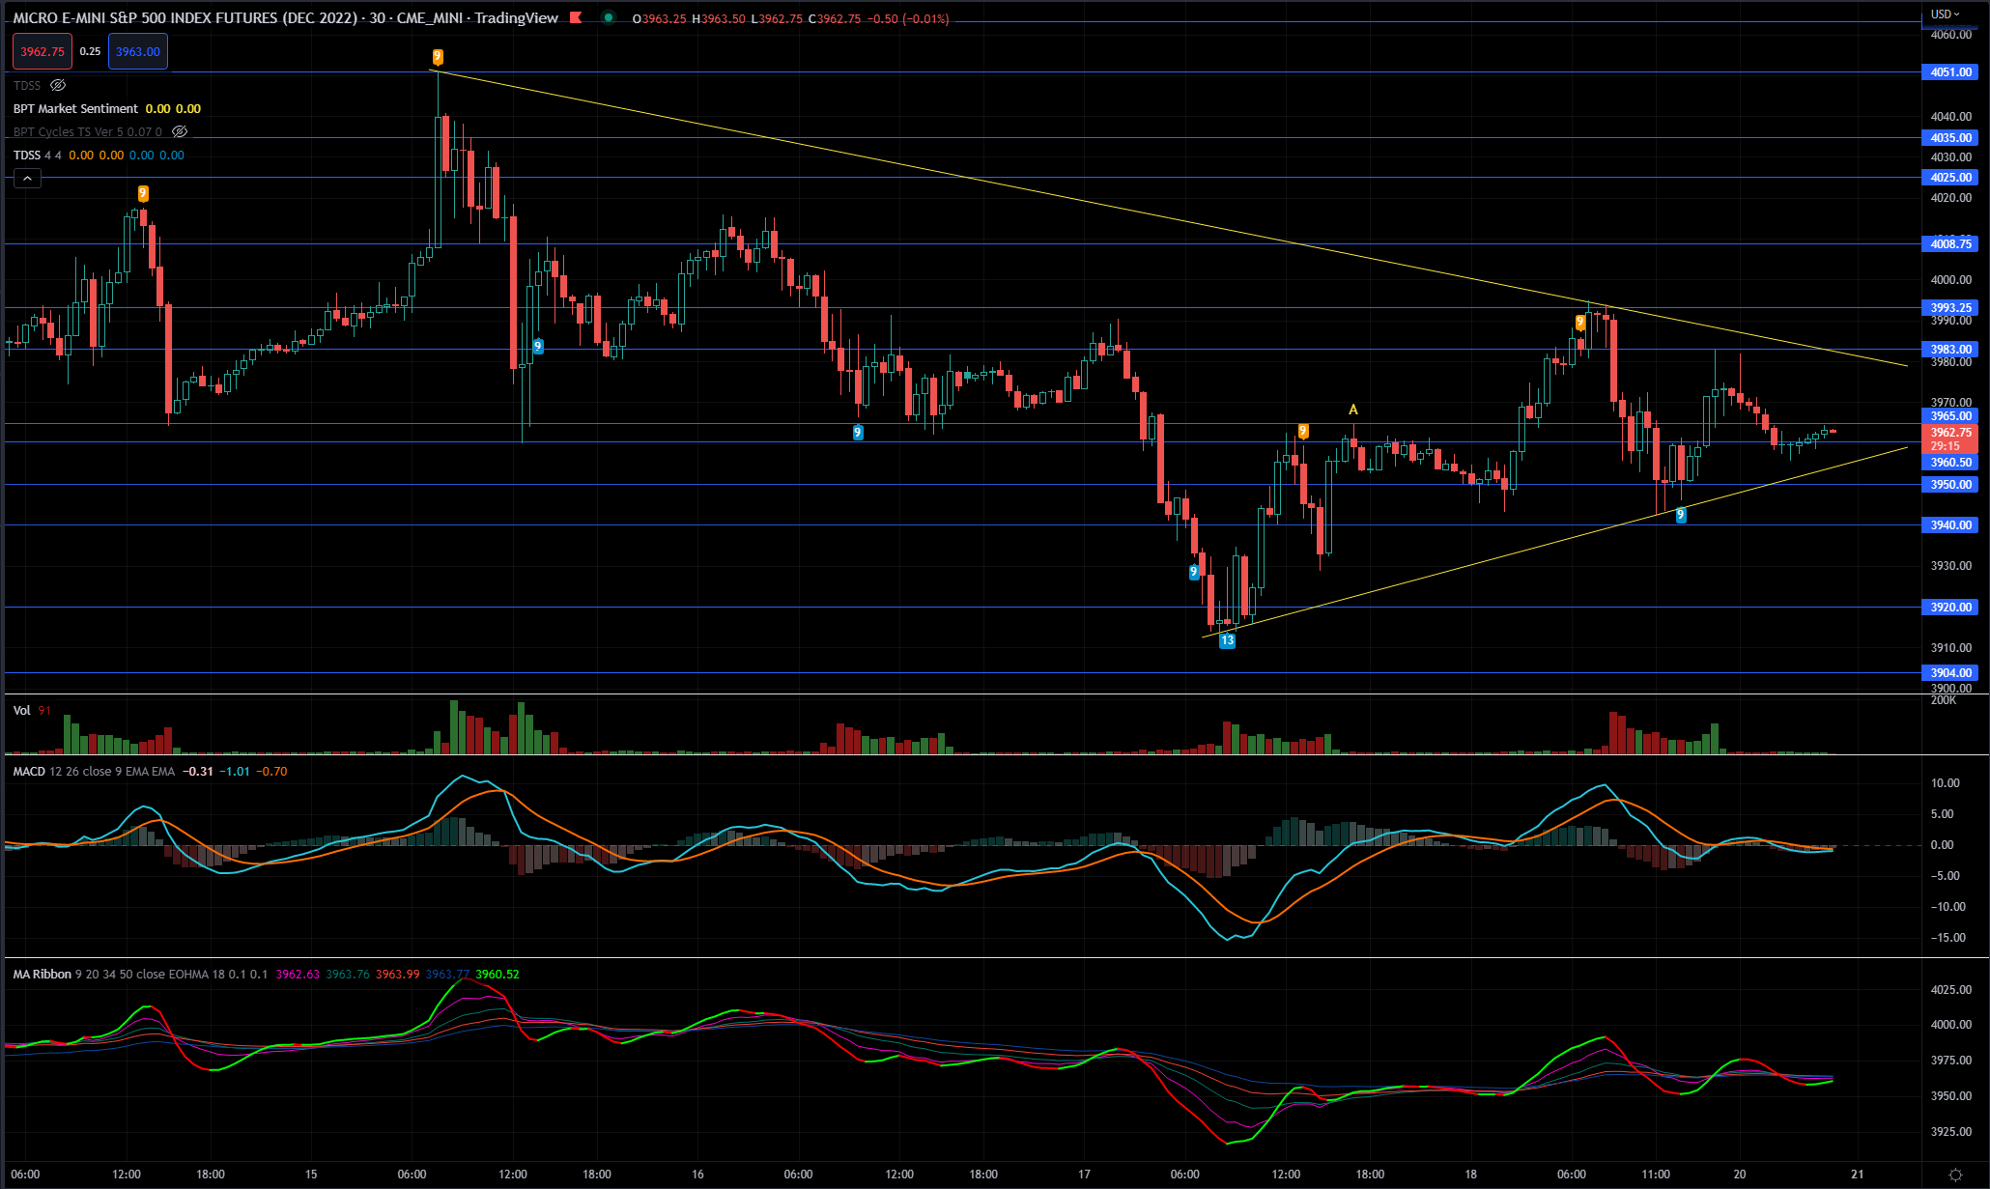Image resolution: width=1990 pixels, height=1189 pixels.
Task: Click the green market status dot
Action: click(x=608, y=17)
